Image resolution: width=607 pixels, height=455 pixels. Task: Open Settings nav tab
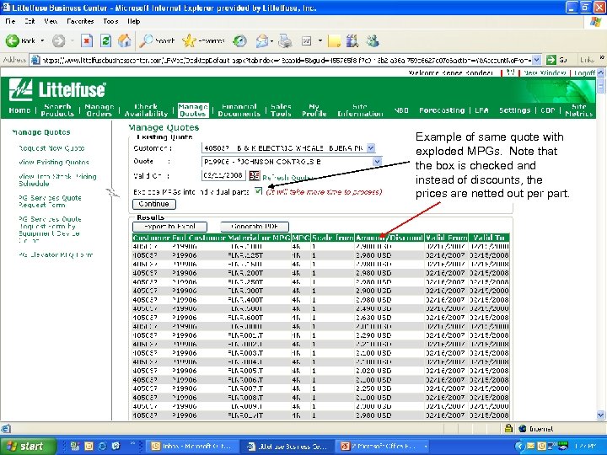[x=514, y=110]
